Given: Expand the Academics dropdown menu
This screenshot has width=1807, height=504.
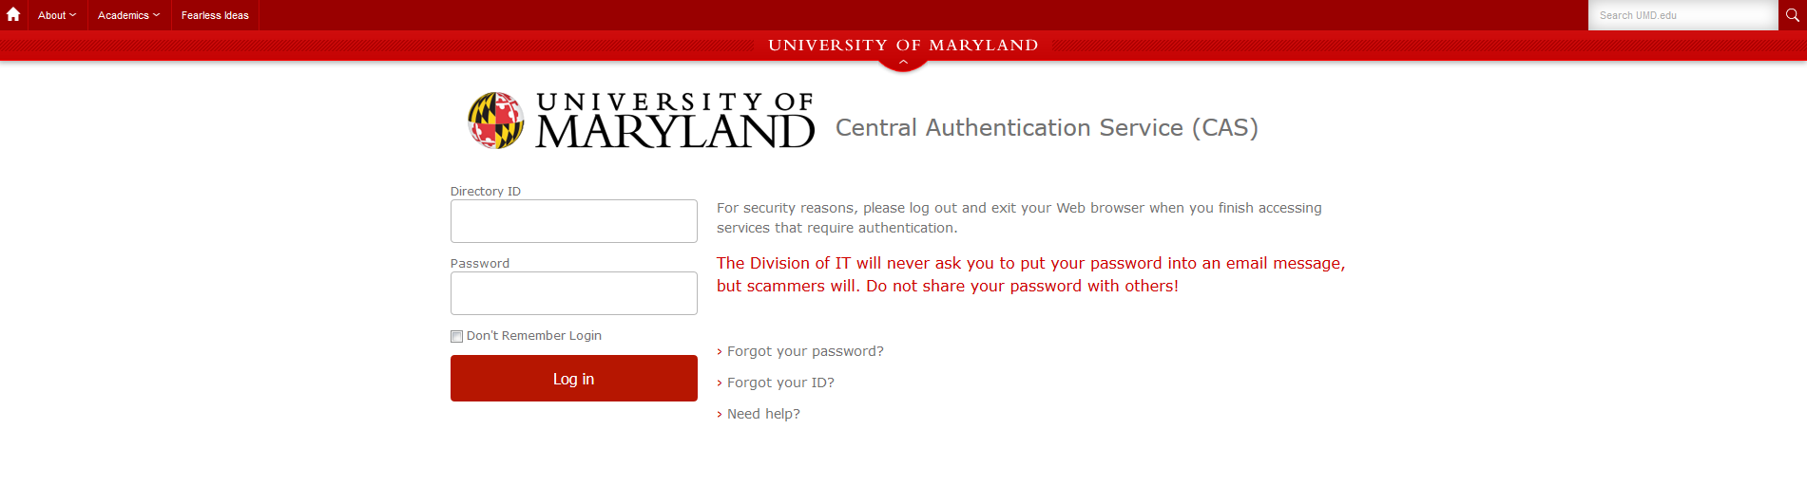Looking at the screenshot, I should (129, 15).
